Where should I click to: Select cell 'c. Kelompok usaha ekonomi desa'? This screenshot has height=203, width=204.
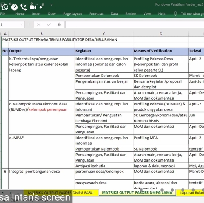(42, 118)
